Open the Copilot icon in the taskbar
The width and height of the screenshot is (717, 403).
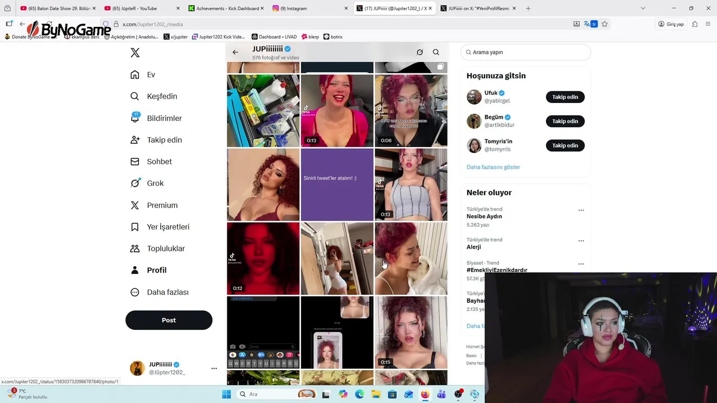point(343,394)
